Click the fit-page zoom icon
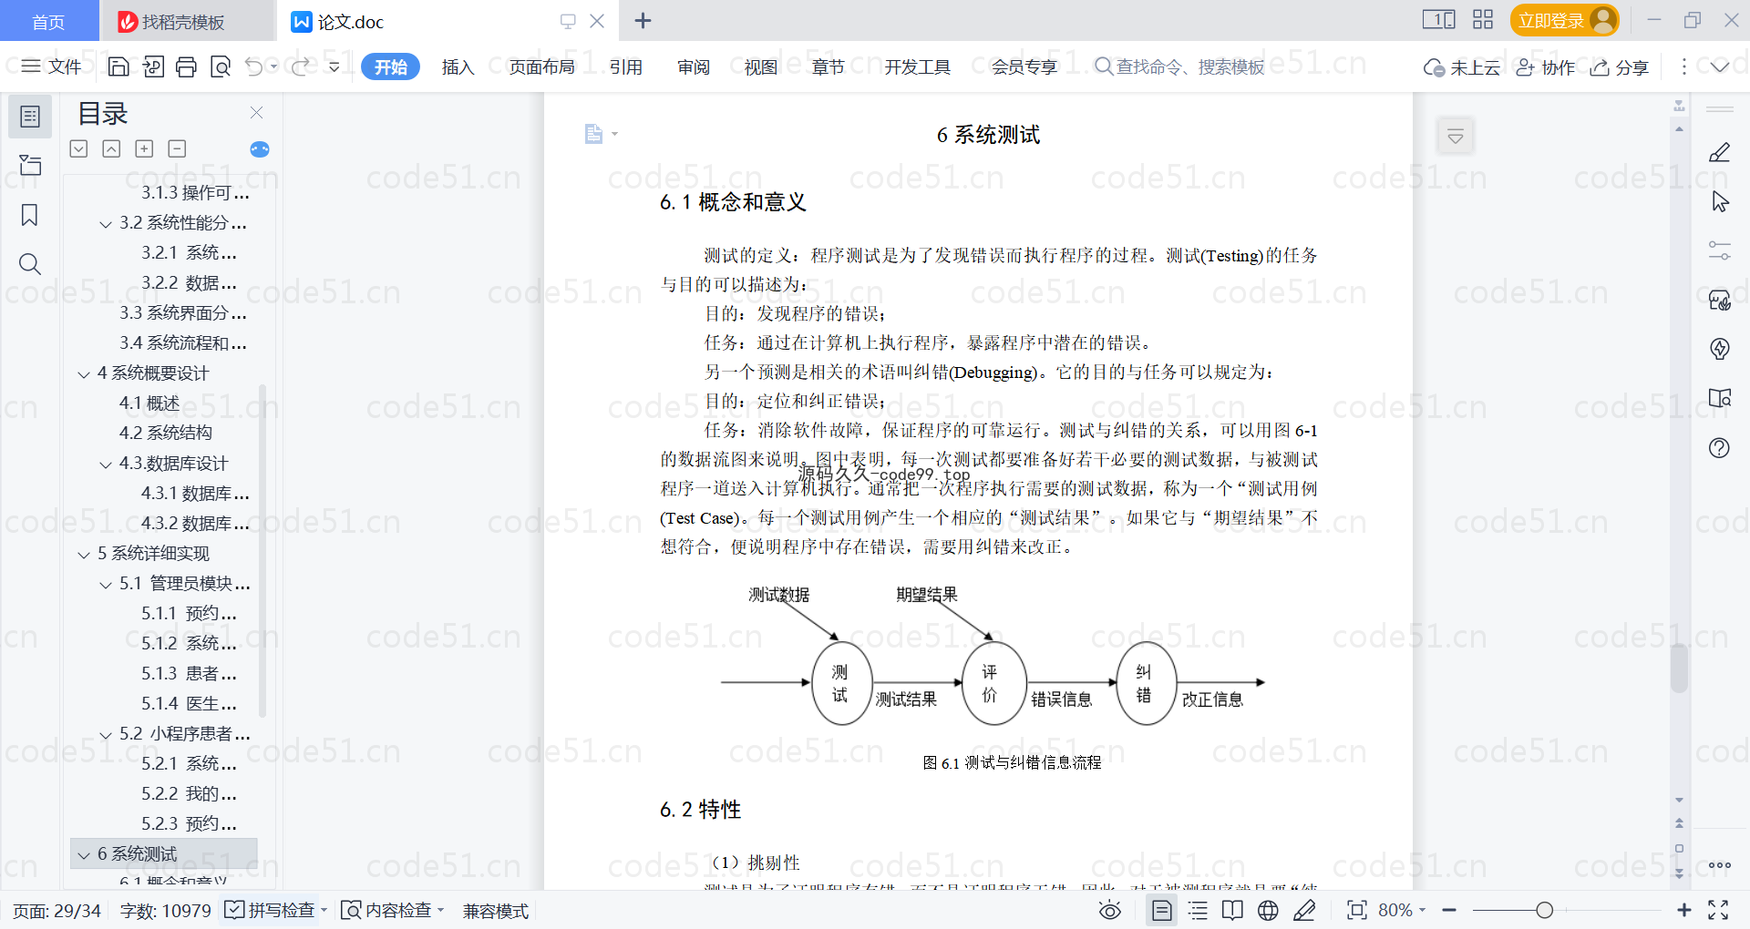Screen dimensions: 1750x929 pyautogui.click(x=1356, y=910)
